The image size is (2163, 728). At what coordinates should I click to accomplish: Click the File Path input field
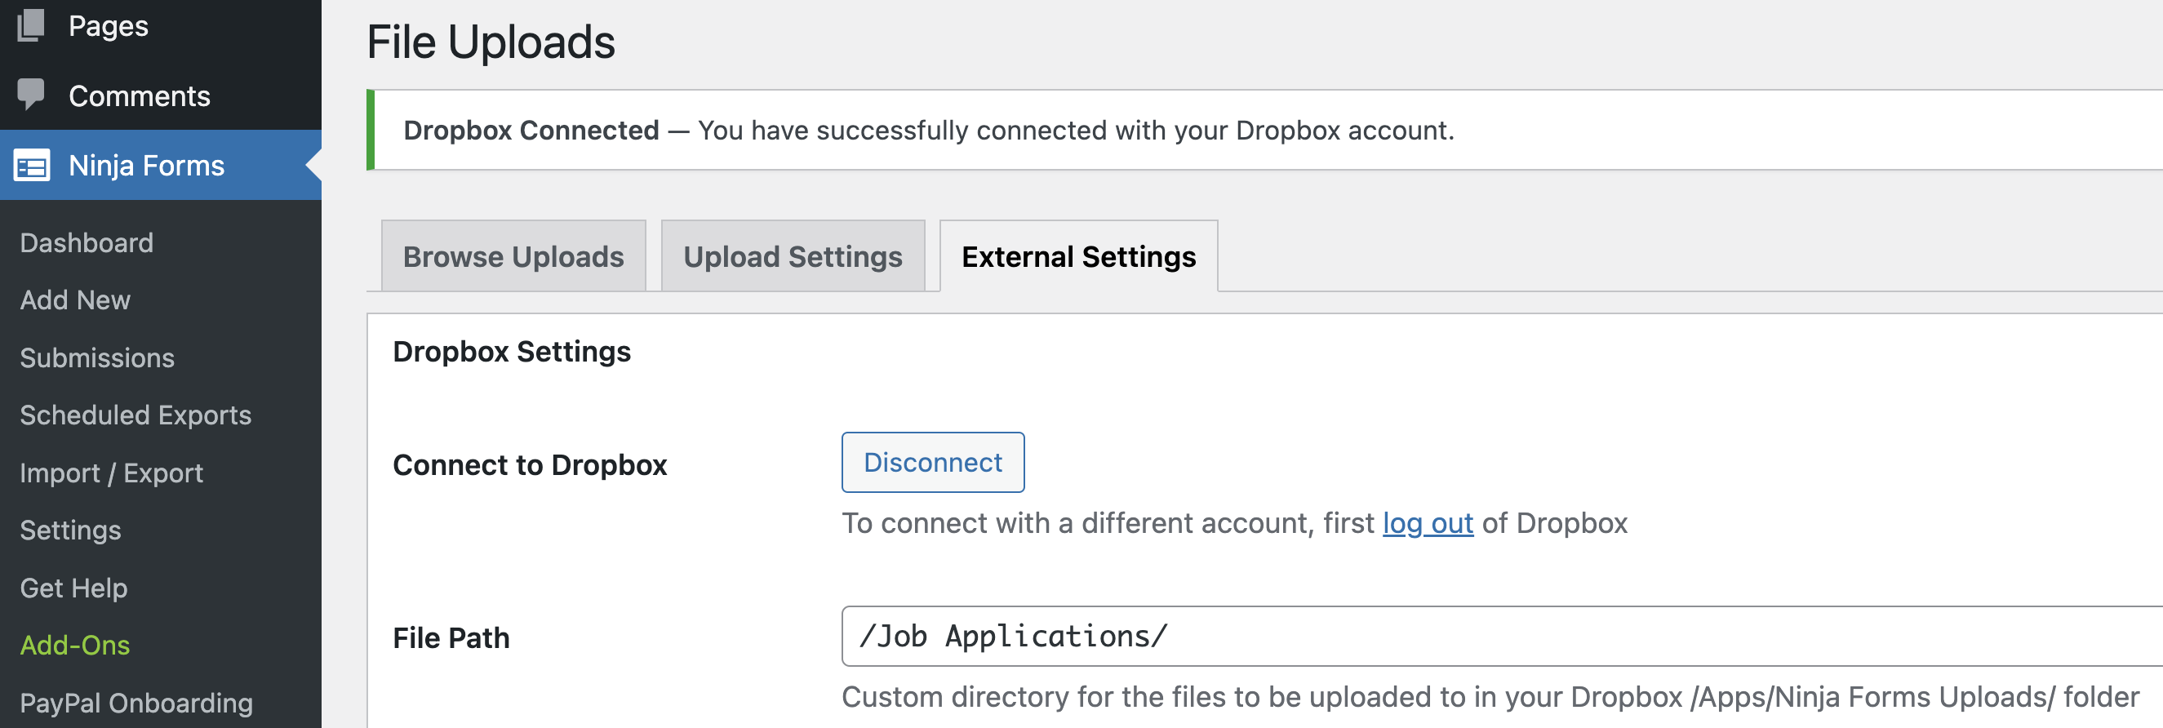tap(1502, 636)
